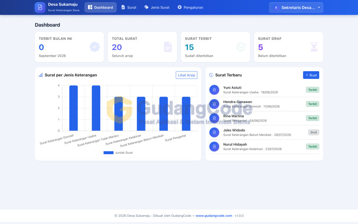Click the bar chart icon beside Surat per Jenis Keterangan
Image resolution: width=358 pixels, height=224 pixels.
41,75
